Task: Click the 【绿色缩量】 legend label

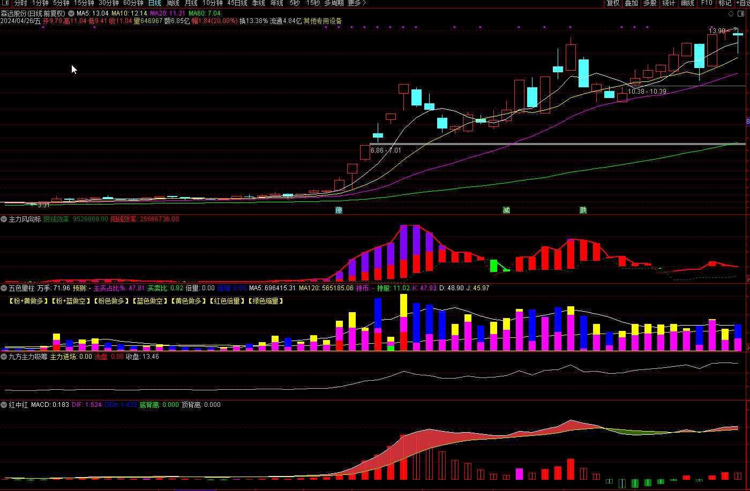Action: (265, 301)
